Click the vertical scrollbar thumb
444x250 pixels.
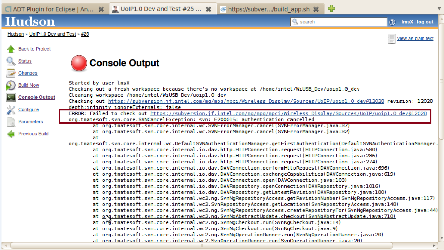click(x=442, y=81)
